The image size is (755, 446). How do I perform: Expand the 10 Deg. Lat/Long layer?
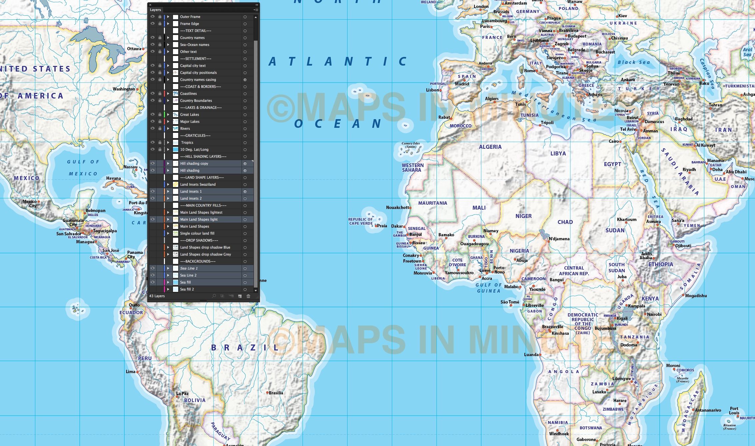pyautogui.click(x=168, y=149)
